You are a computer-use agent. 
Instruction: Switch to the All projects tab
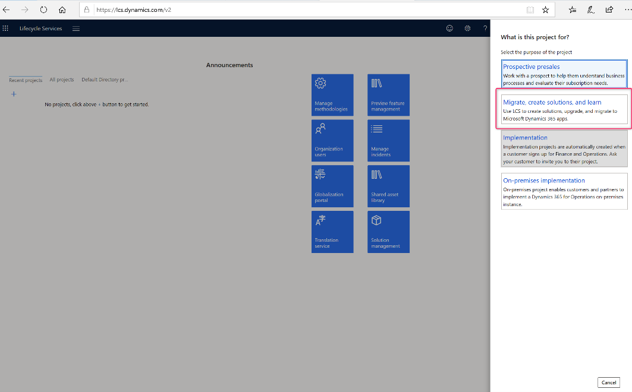coord(61,79)
